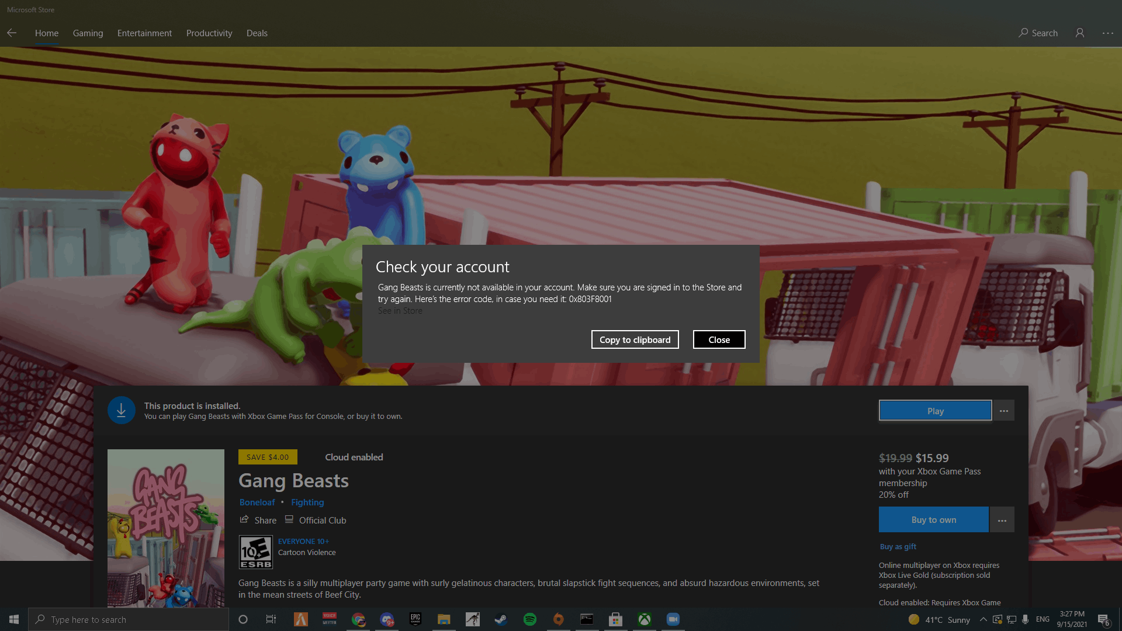Image resolution: width=1122 pixels, height=631 pixels.
Task: Select the Gaming tab in Microsoft Store
Action: point(87,32)
